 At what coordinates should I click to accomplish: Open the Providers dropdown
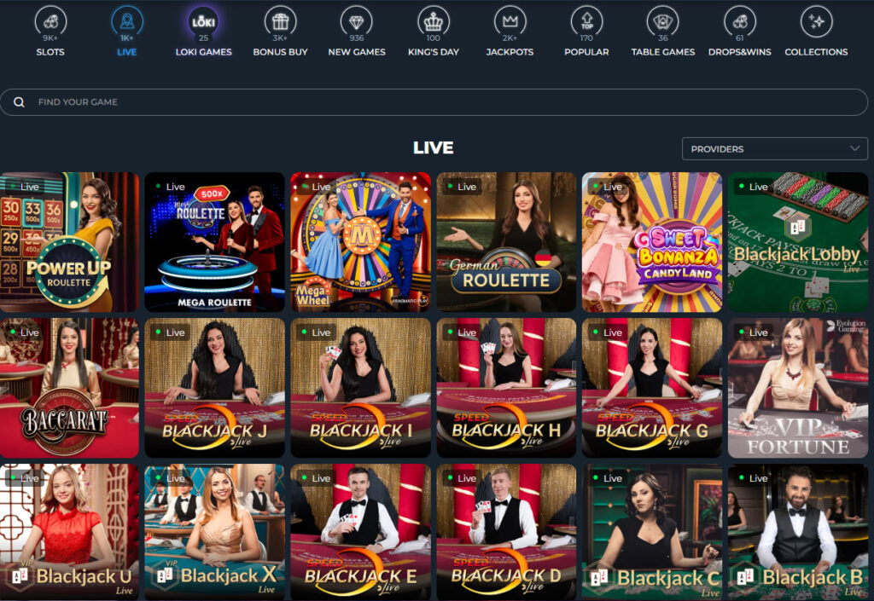click(x=775, y=148)
